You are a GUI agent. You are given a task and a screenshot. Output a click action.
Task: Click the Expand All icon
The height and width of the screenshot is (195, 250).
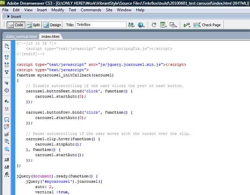point(6,72)
